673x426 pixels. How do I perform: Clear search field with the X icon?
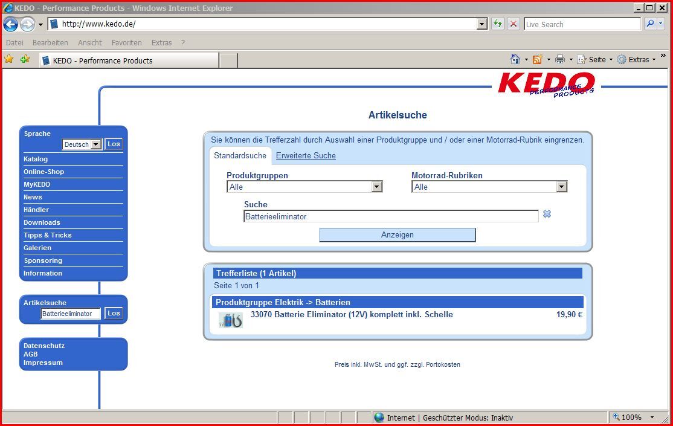pos(547,214)
